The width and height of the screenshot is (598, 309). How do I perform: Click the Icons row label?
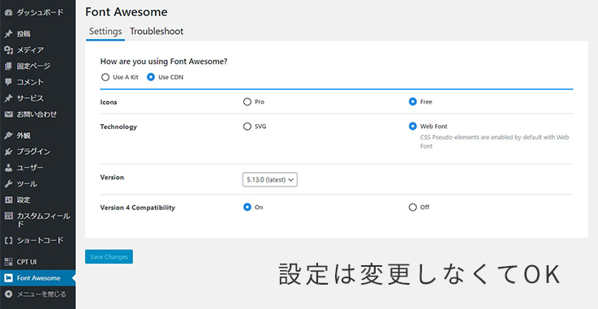(x=109, y=102)
